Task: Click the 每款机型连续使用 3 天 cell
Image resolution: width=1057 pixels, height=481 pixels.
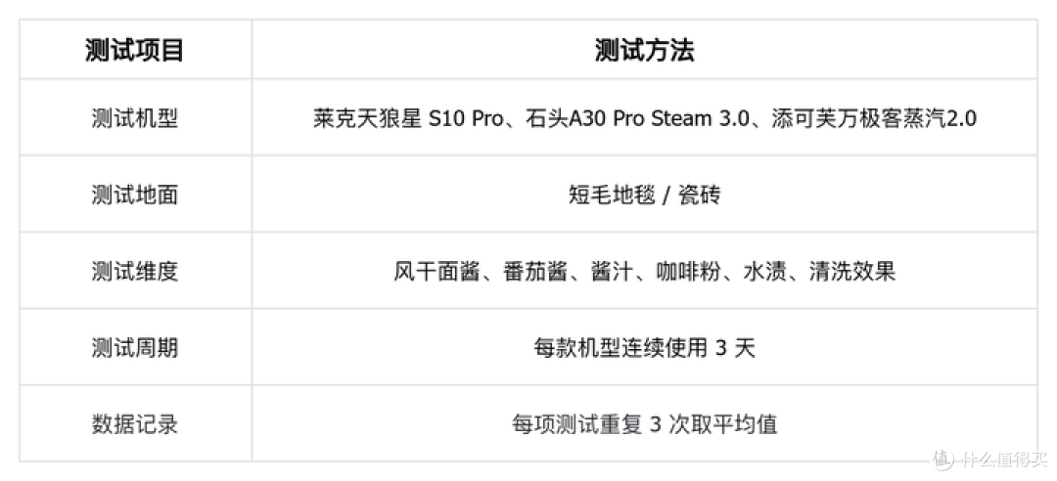Action: point(644,348)
